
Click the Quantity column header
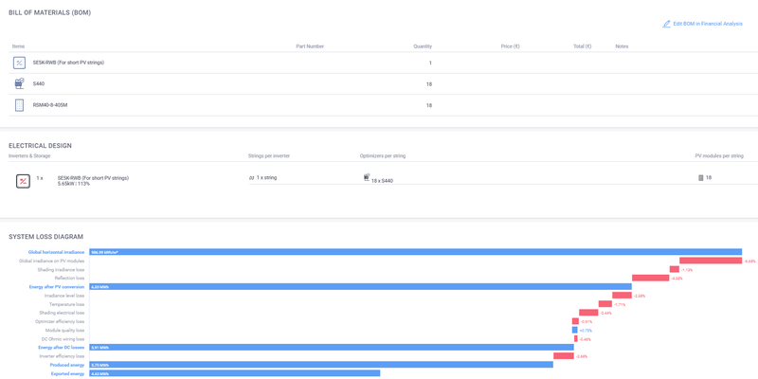click(x=423, y=46)
